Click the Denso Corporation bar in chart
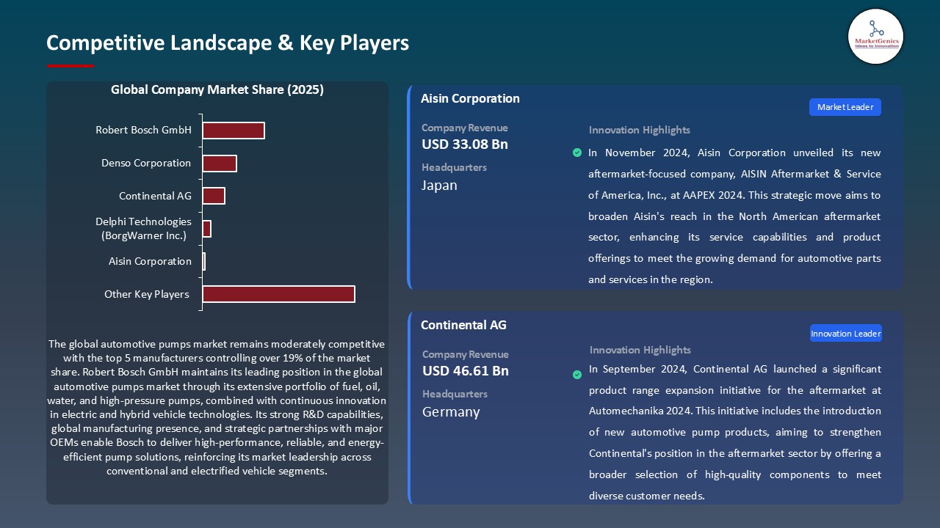Viewport: 940px width, 528px height. click(x=220, y=164)
